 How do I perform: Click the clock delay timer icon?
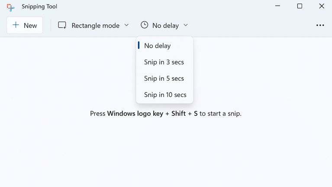pos(144,25)
